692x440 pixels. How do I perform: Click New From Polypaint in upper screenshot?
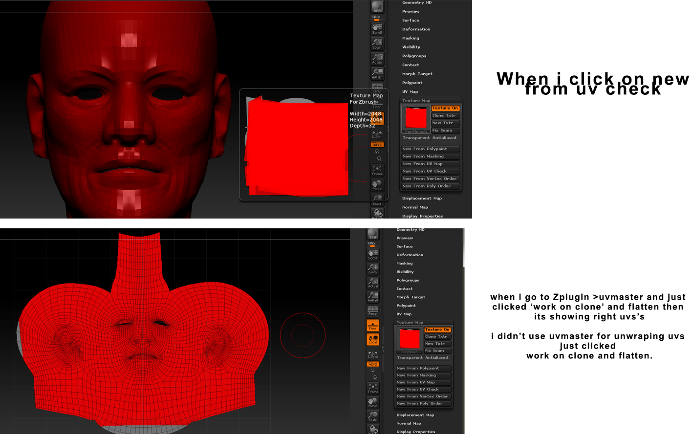(431, 149)
